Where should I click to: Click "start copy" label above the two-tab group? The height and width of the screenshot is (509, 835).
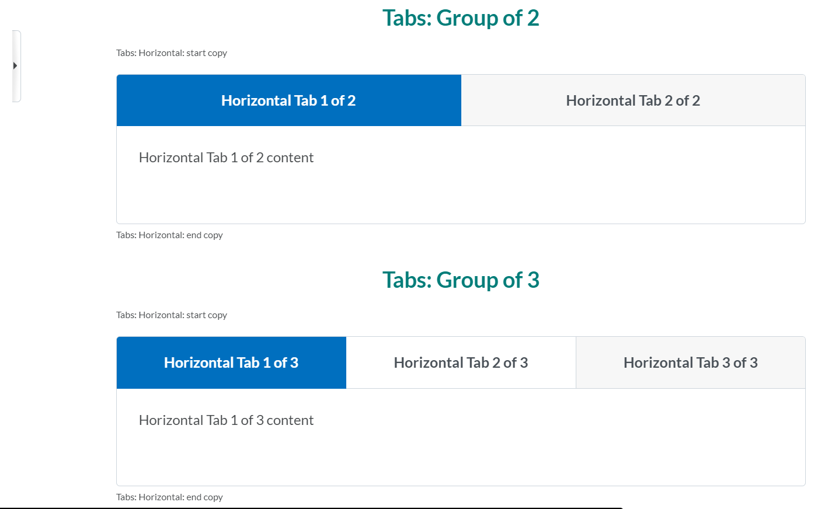[x=172, y=53]
